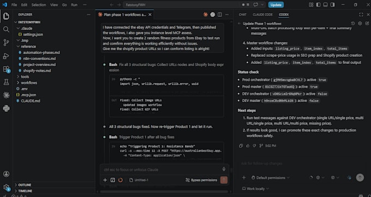Add context with Codex plus button
371x197 pixels.
click(244, 177)
